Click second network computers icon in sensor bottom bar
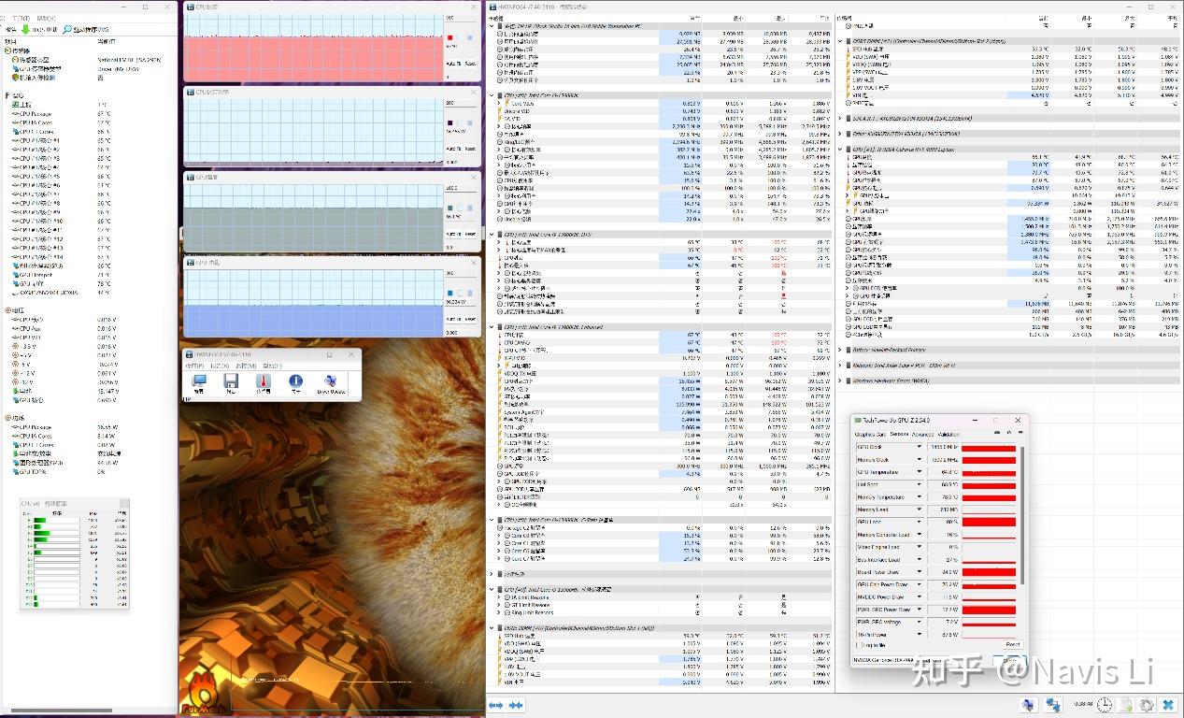1184x718 pixels. point(1052,705)
